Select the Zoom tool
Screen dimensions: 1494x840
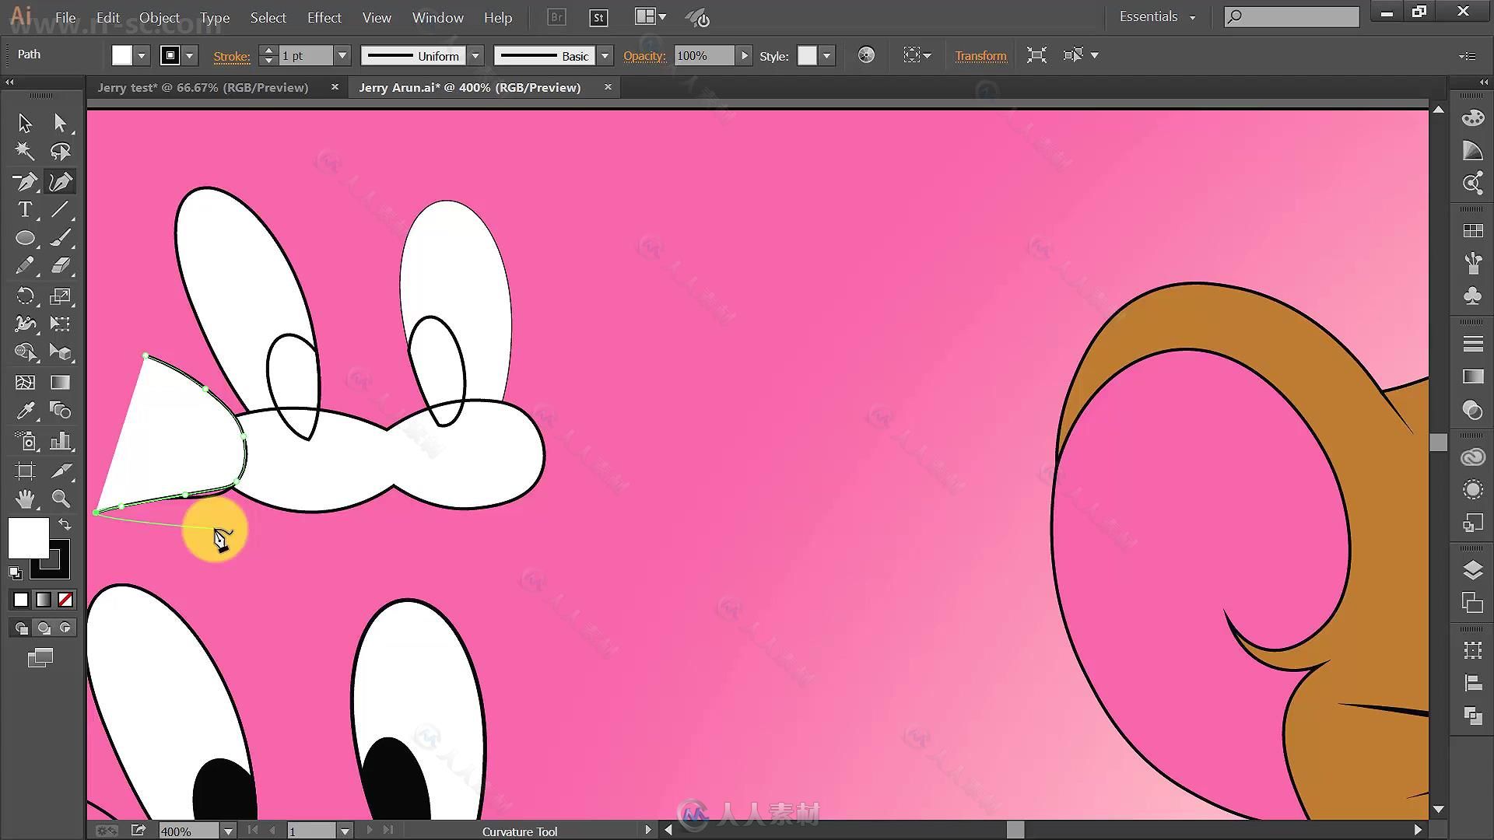(x=60, y=499)
